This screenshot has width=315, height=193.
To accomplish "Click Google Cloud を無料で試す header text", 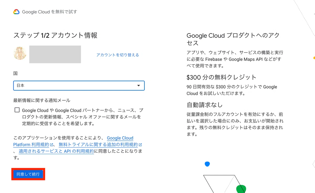I will (x=50, y=12).
